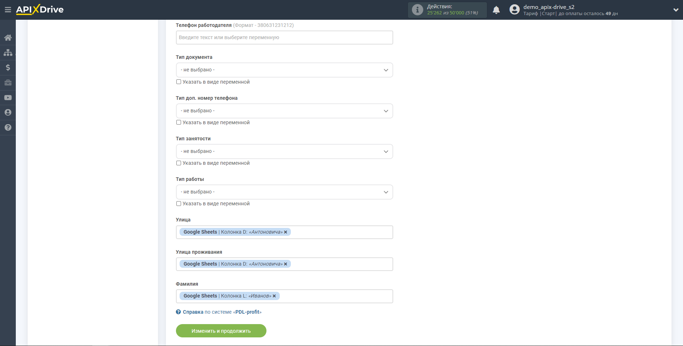The height and width of the screenshot is (346, 683).
Task: Open the notifications bell
Action: click(496, 10)
